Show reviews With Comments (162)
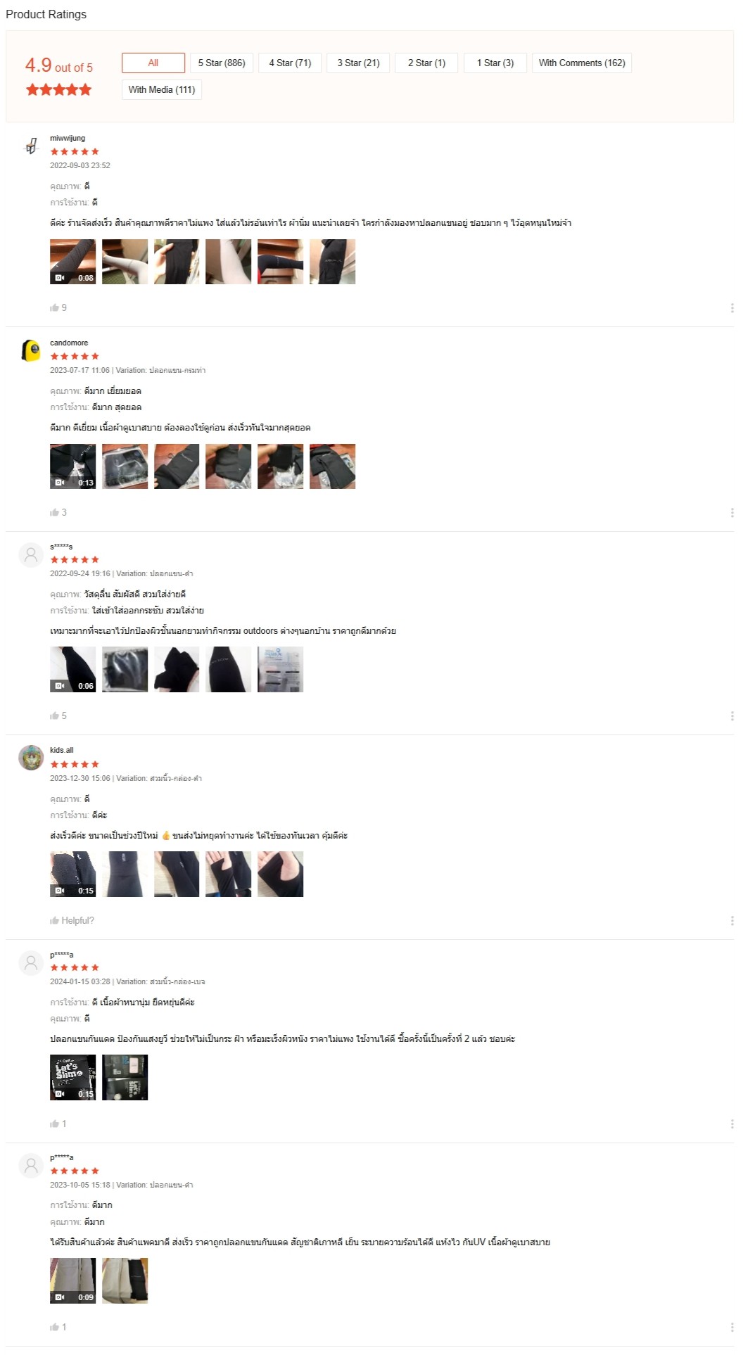This screenshot has height=1355, width=743. (x=582, y=63)
